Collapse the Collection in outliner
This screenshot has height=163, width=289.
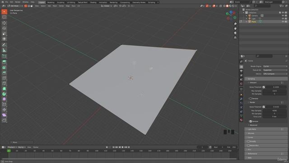[x=243, y=13]
